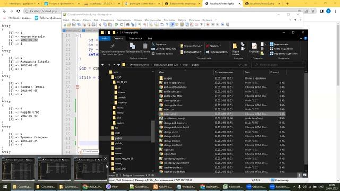
Task: Click the Explorer search field
Action: pos(278,65)
